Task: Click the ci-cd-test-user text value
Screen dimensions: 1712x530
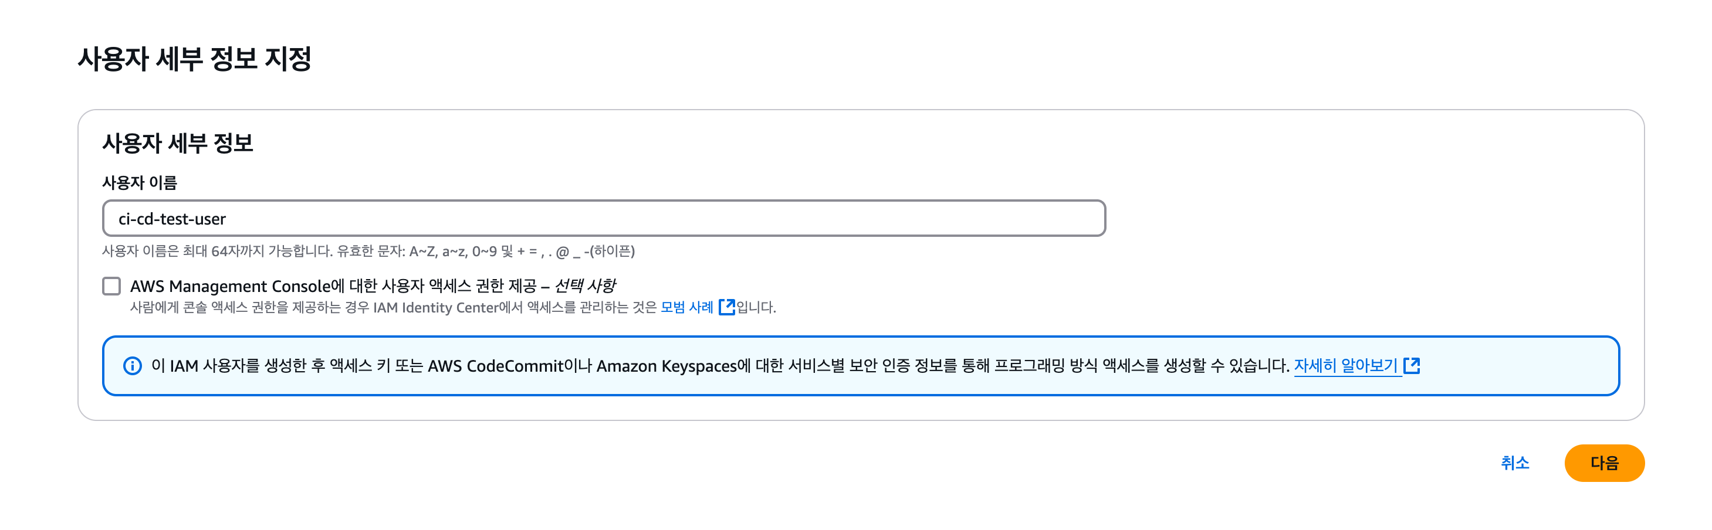Action: coord(172,219)
